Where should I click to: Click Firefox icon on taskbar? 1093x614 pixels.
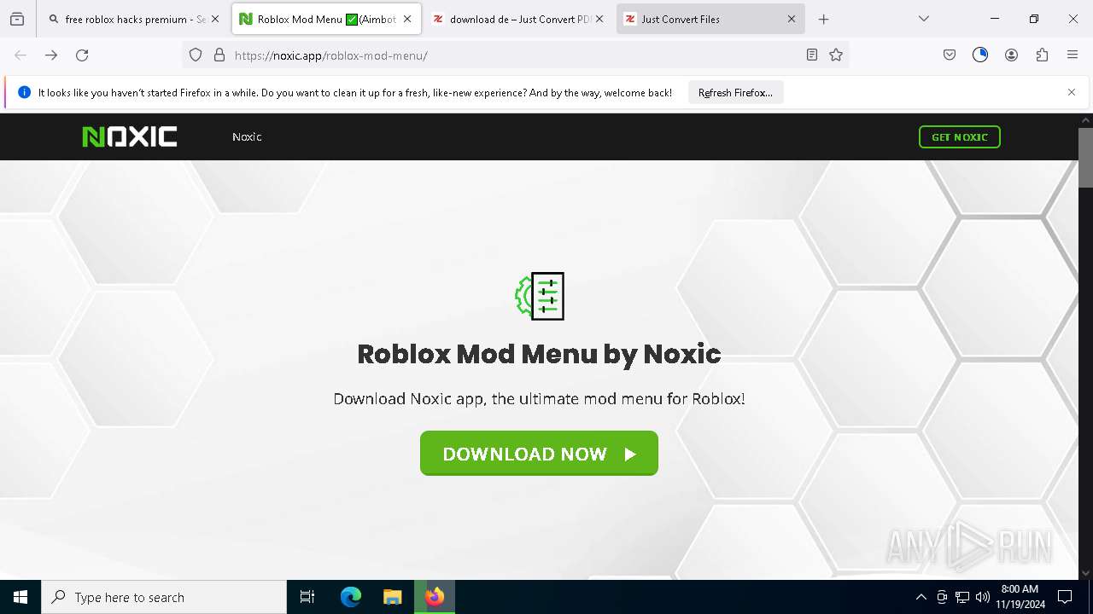pos(435,597)
